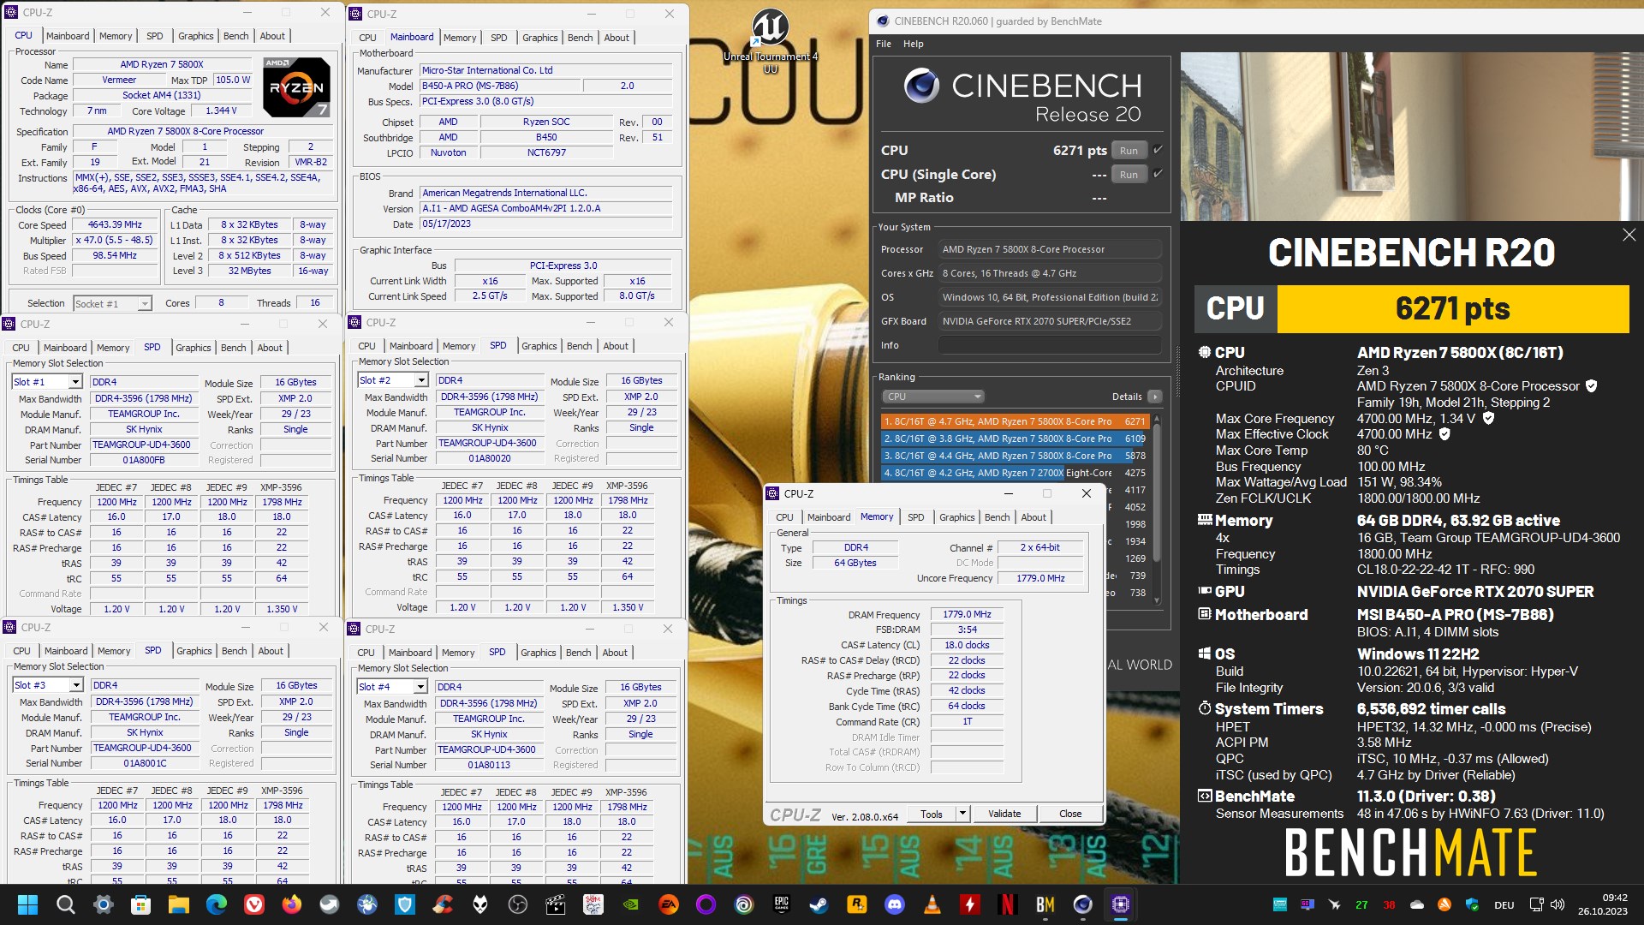Expand the Tools dropdown arrow in CPU-Z
The width and height of the screenshot is (1644, 925).
[x=962, y=814]
